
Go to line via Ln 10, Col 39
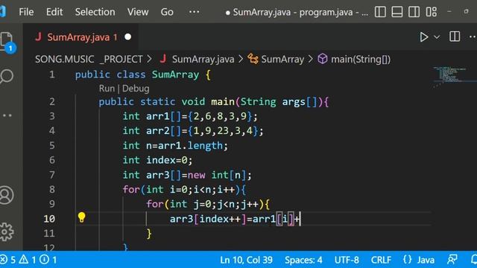(x=246, y=260)
